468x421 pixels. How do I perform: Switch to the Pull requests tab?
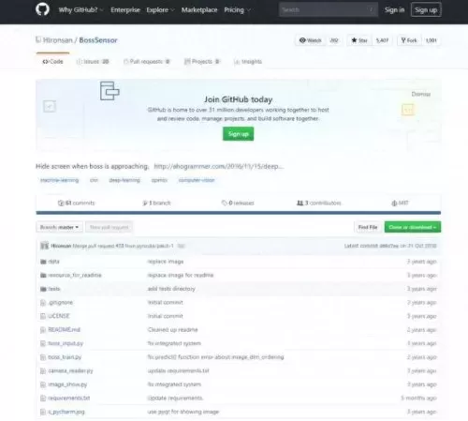(x=147, y=62)
